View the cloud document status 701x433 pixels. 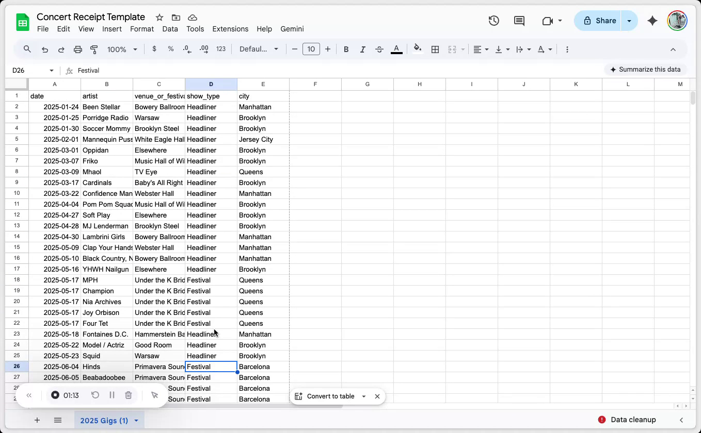193,18
